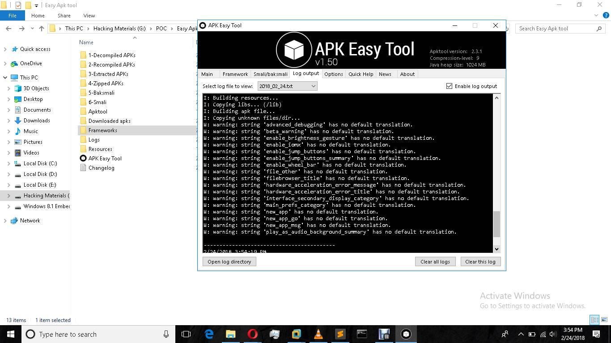Viewport: 611px width, 343px height.
Task: Select the Apktool folder icon
Action: click(x=83, y=112)
